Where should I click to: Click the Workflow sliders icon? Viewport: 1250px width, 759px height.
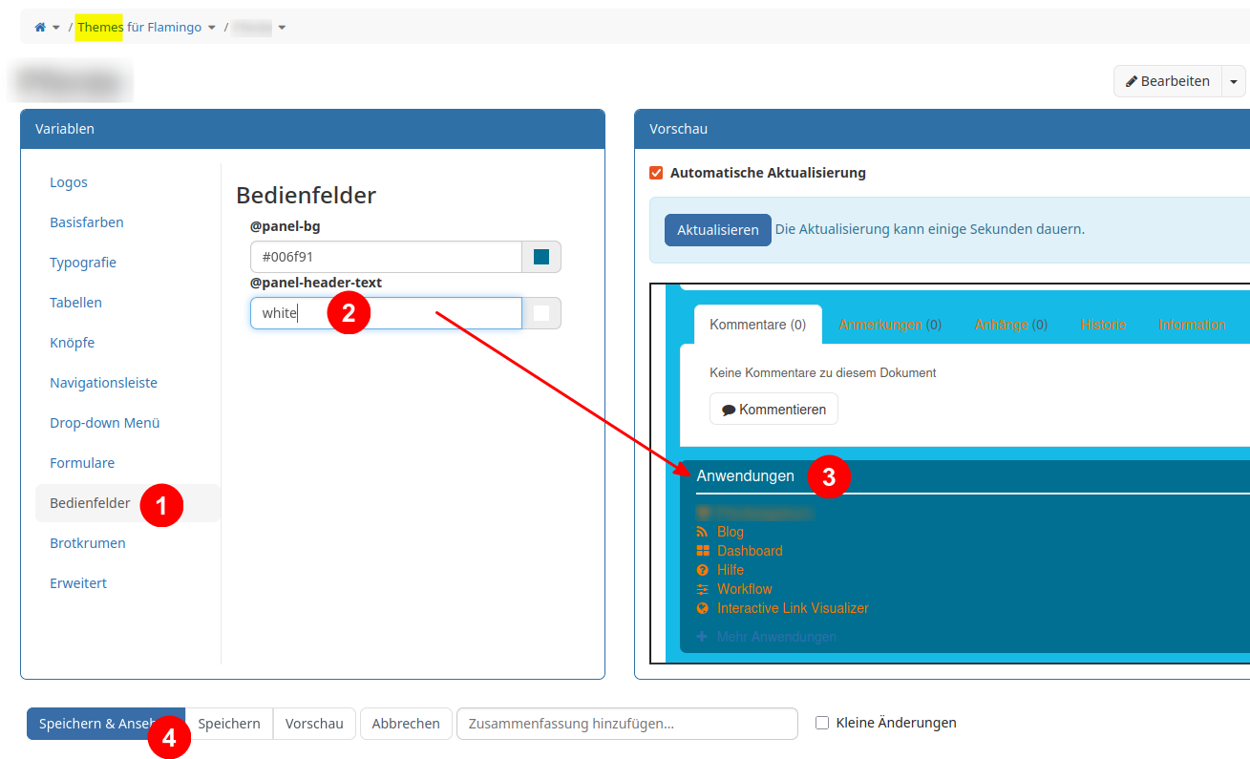point(703,589)
